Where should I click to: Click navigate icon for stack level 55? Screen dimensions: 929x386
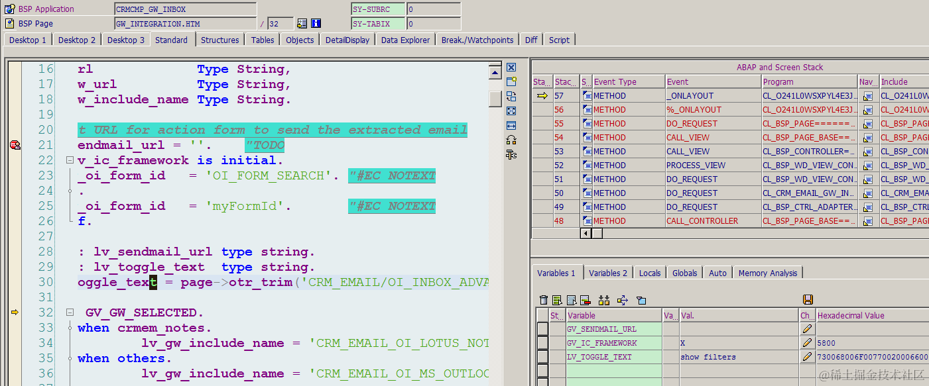pyautogui.click(x=868, y=124)
